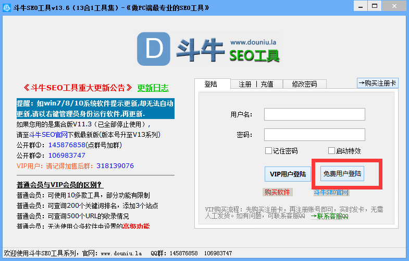409x261 pixels.
Task: Open the 更新日志 link
Action: 153,88
